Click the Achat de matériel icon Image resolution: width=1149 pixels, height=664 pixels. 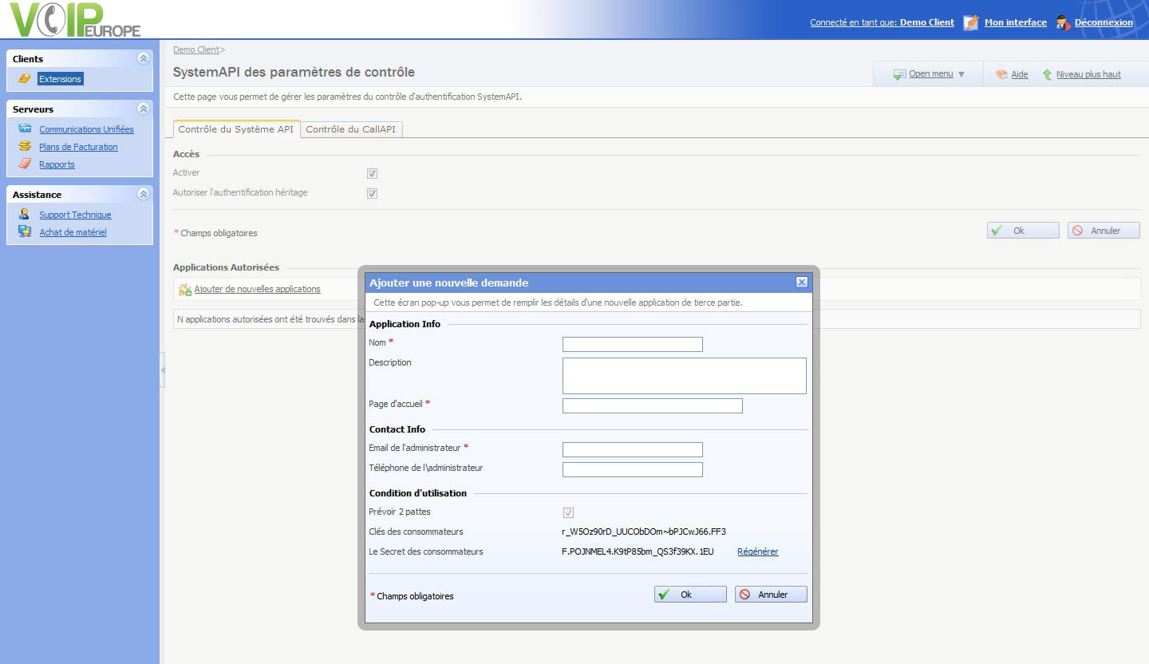pos(25,231)
